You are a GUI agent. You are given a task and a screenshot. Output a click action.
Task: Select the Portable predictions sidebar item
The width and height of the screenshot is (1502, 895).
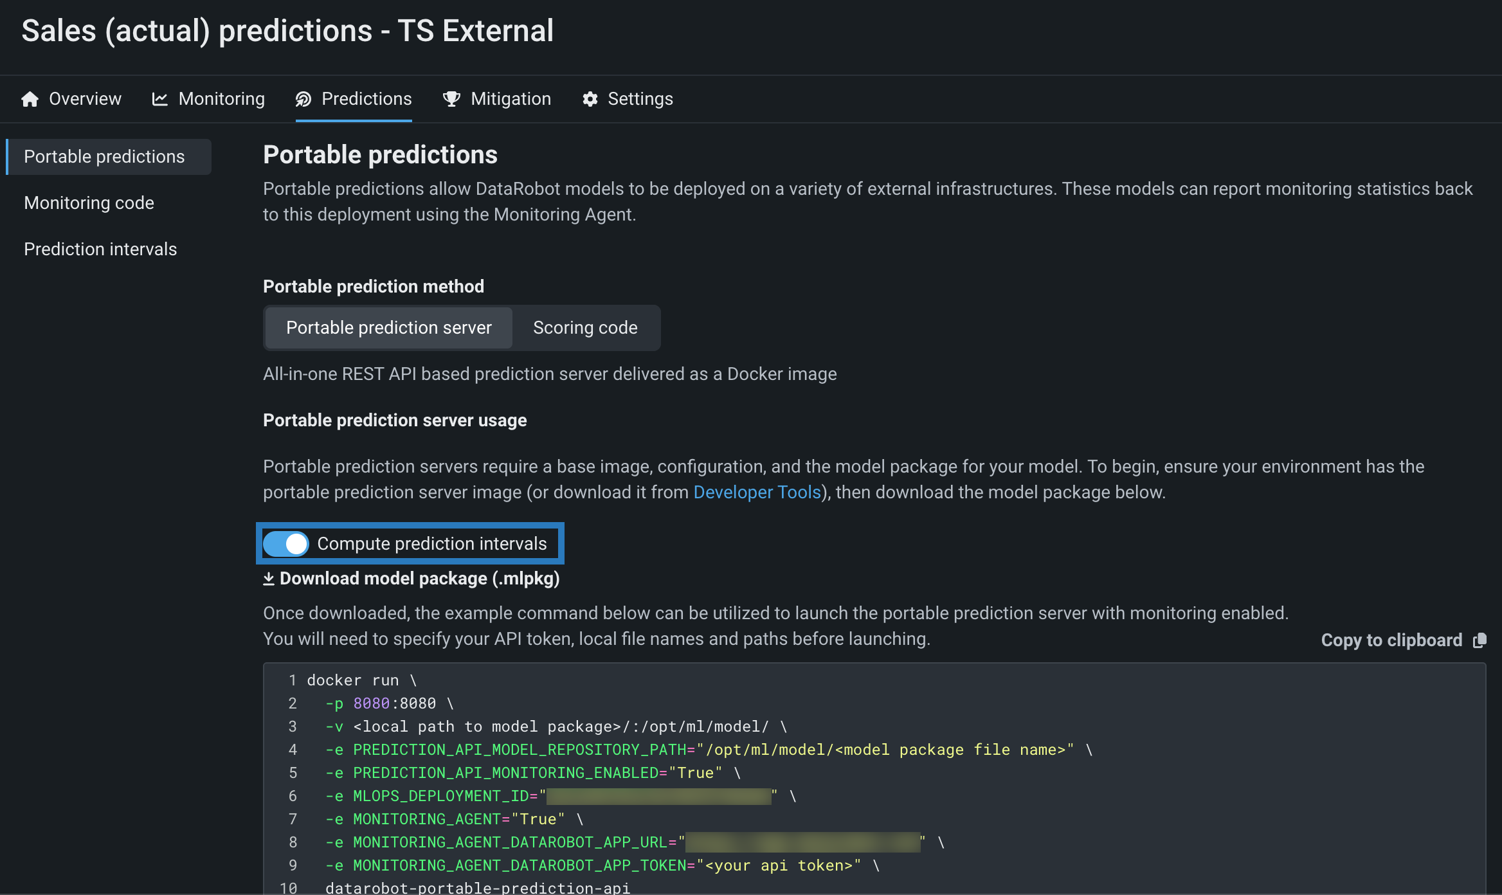click(104, 157)
